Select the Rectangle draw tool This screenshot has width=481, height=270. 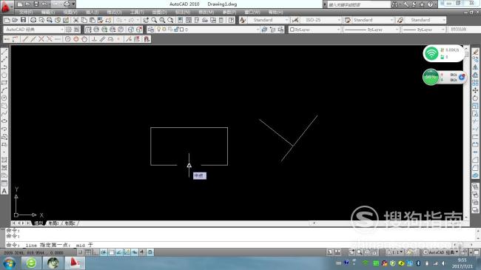(x=4, y=83)
